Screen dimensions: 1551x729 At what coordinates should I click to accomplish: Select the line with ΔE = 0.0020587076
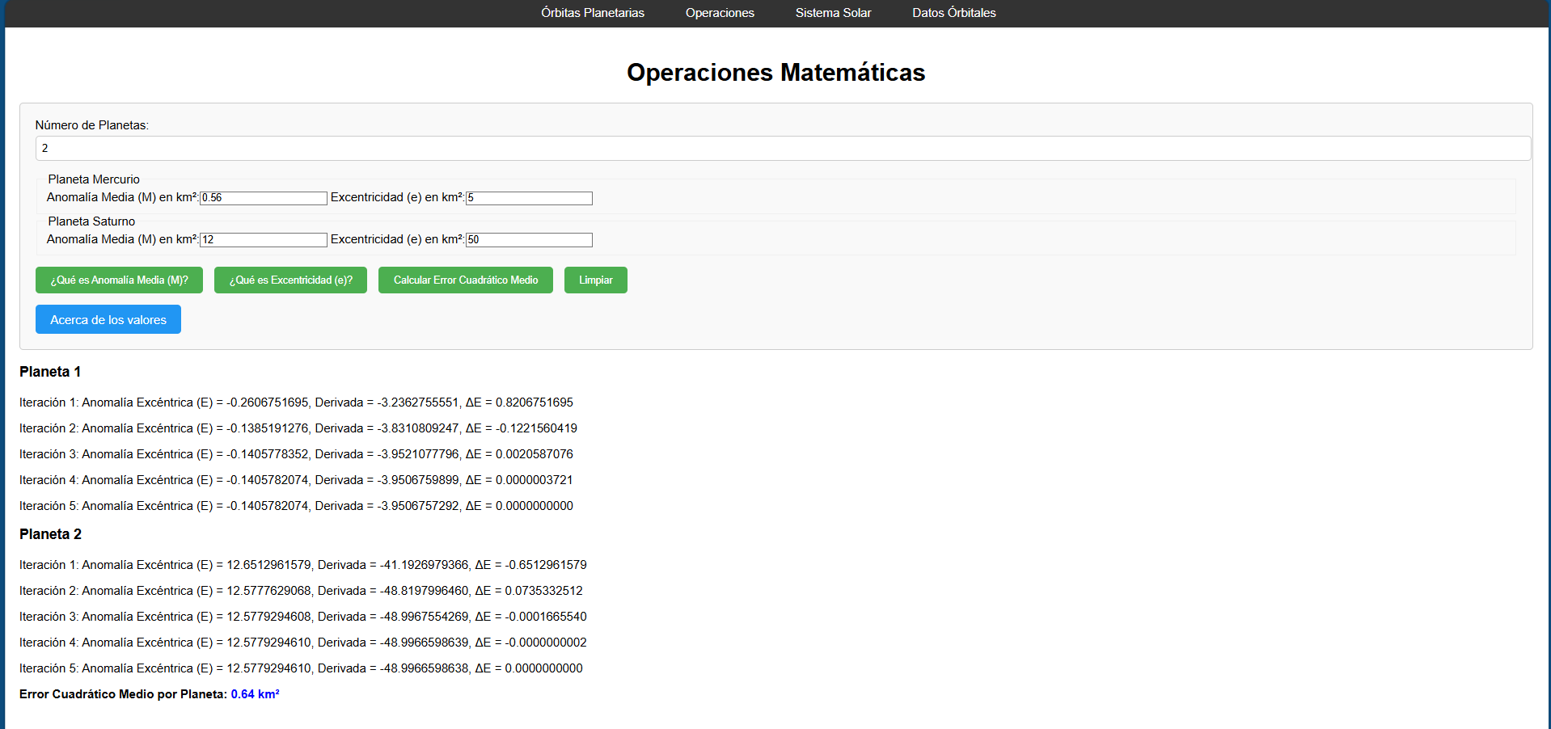click(x=296, y=454)
